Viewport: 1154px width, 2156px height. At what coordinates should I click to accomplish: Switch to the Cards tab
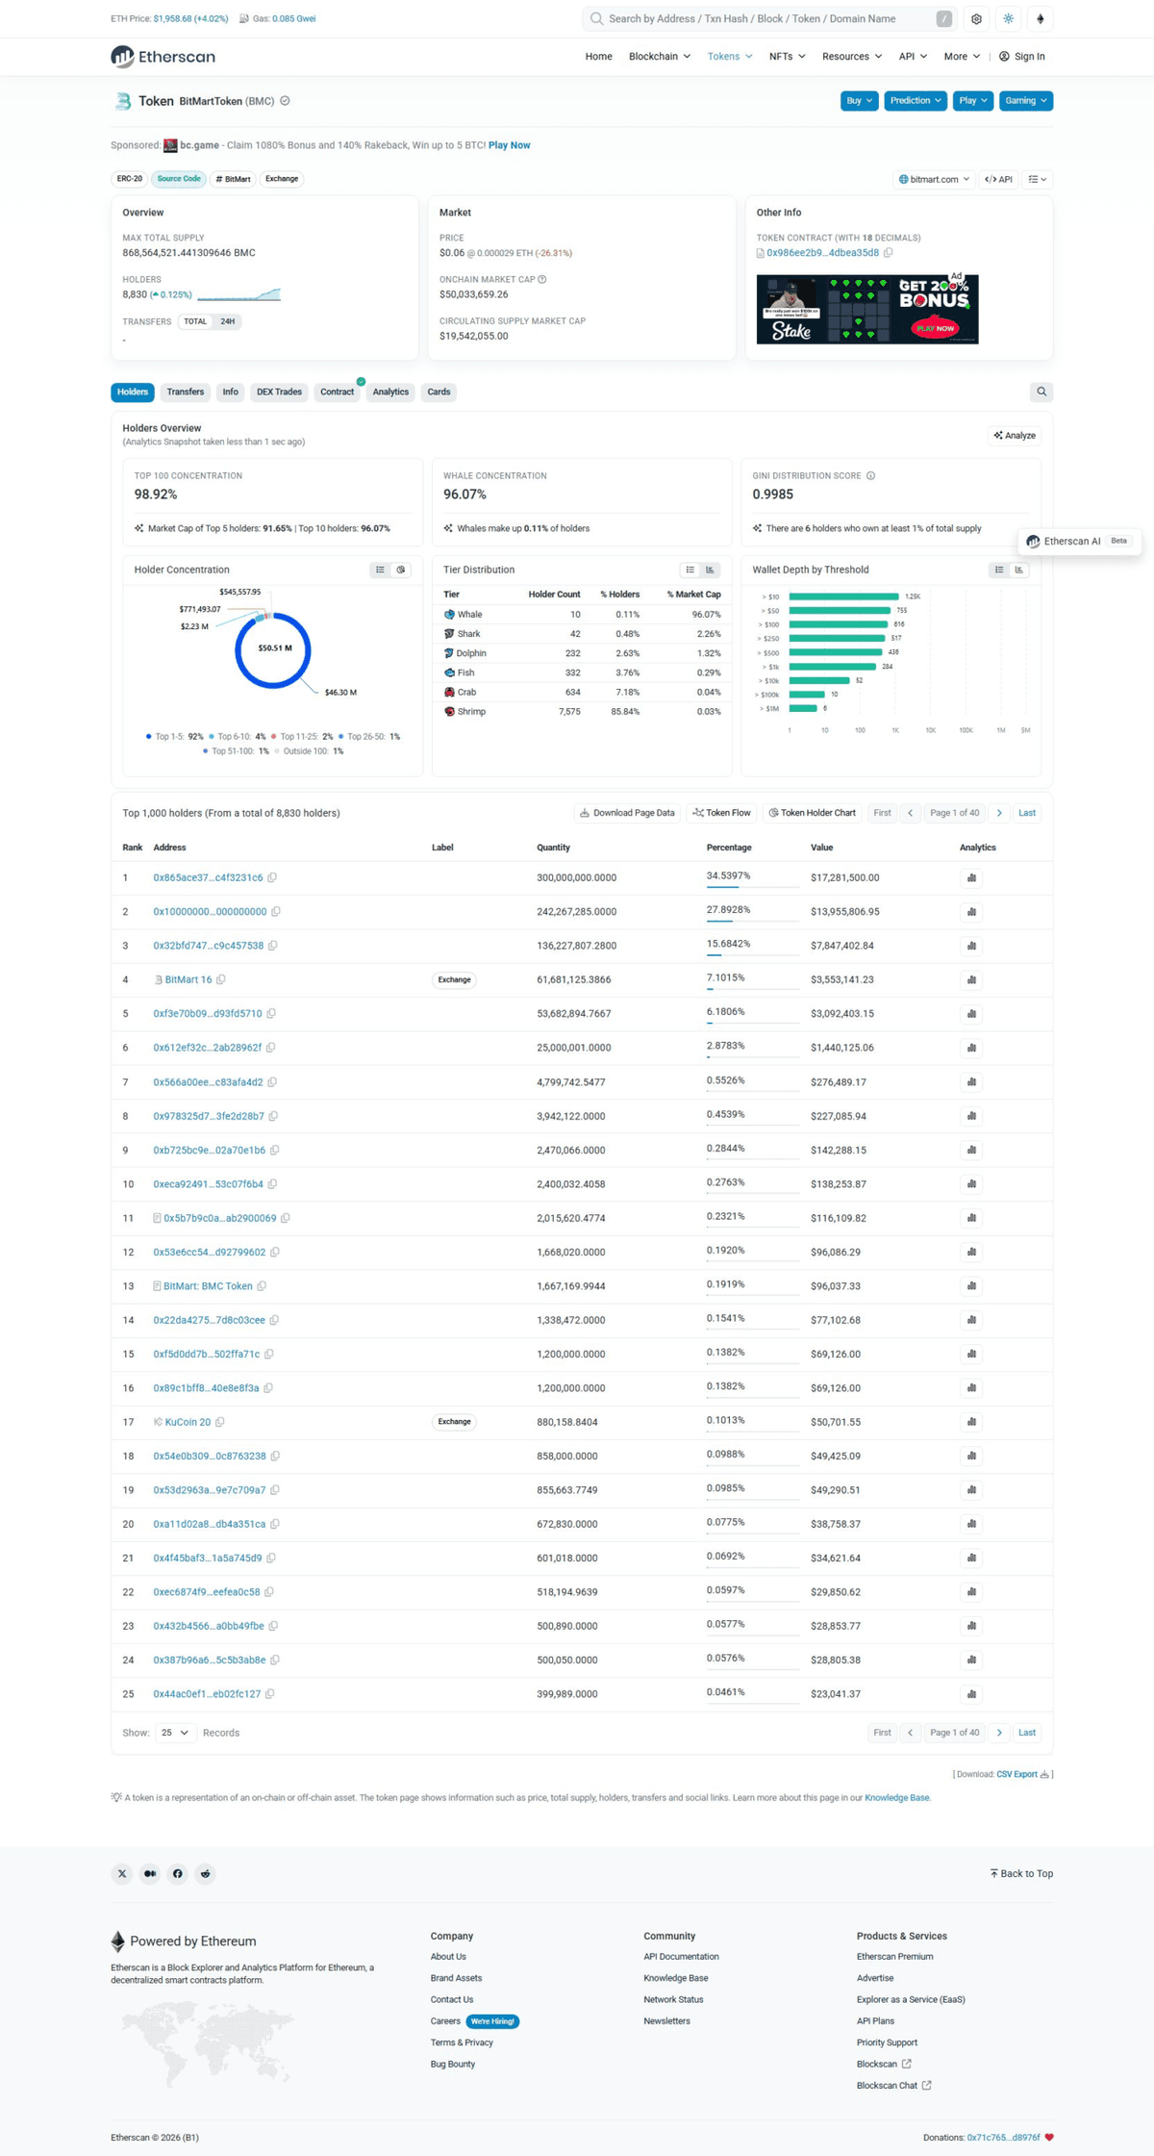coord(439,392)
